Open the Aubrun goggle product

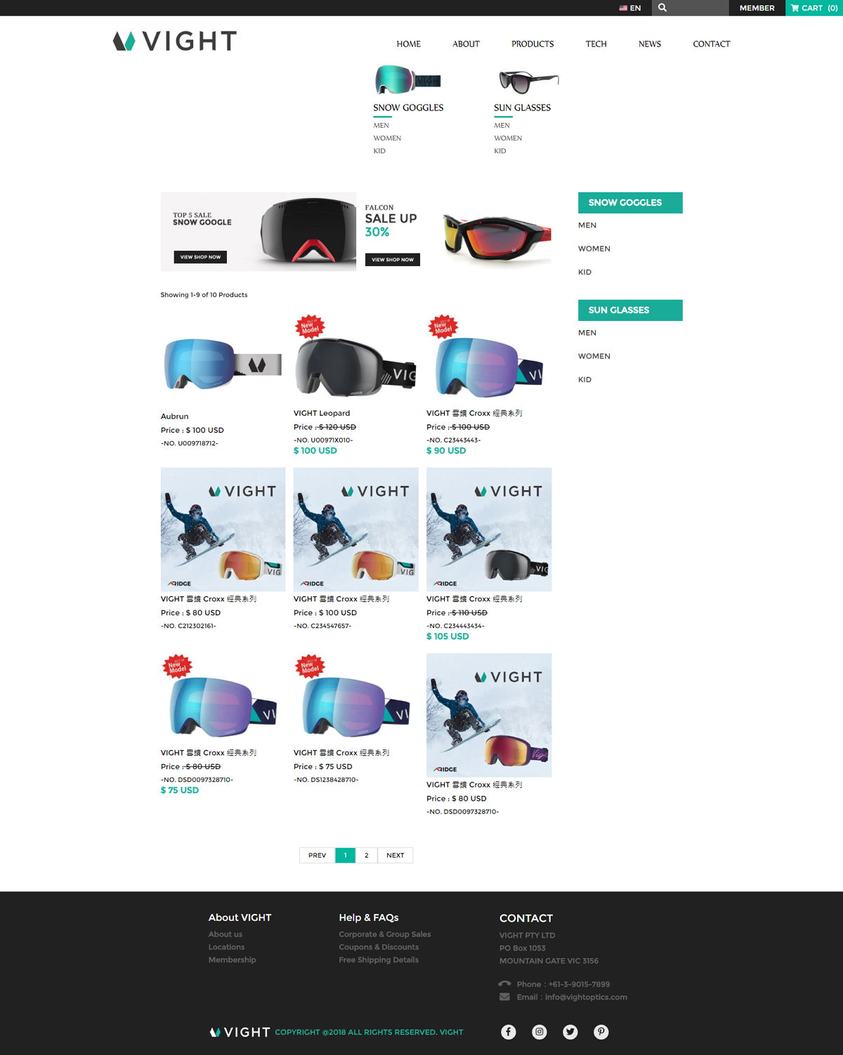(223, 365)
